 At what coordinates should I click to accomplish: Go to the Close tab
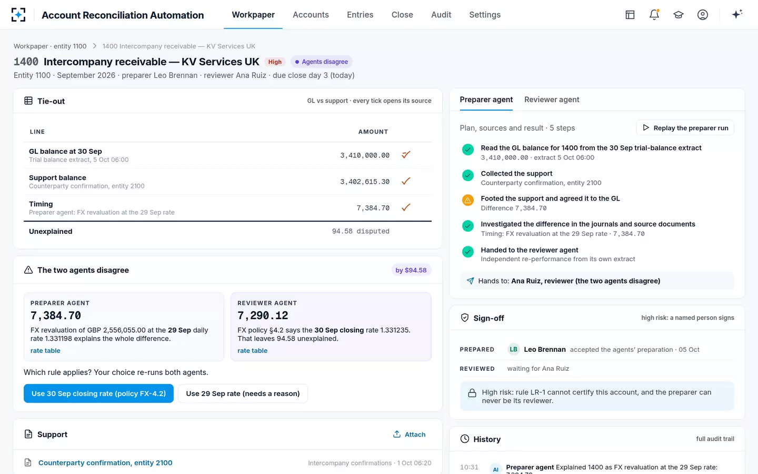point(402,15)
